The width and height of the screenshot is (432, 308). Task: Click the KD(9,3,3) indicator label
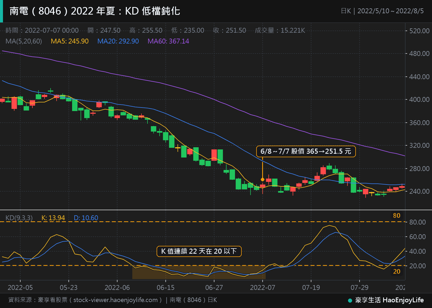pos(19,218)
